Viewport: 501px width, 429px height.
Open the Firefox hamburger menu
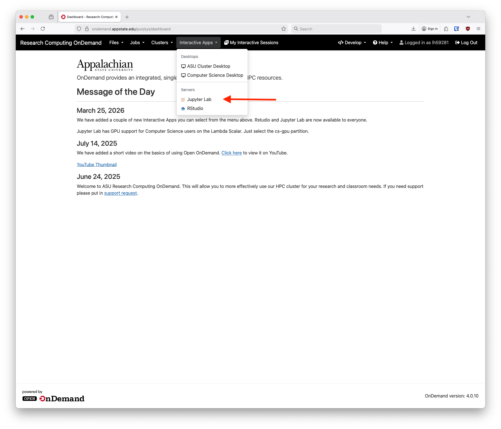(479, 29)
